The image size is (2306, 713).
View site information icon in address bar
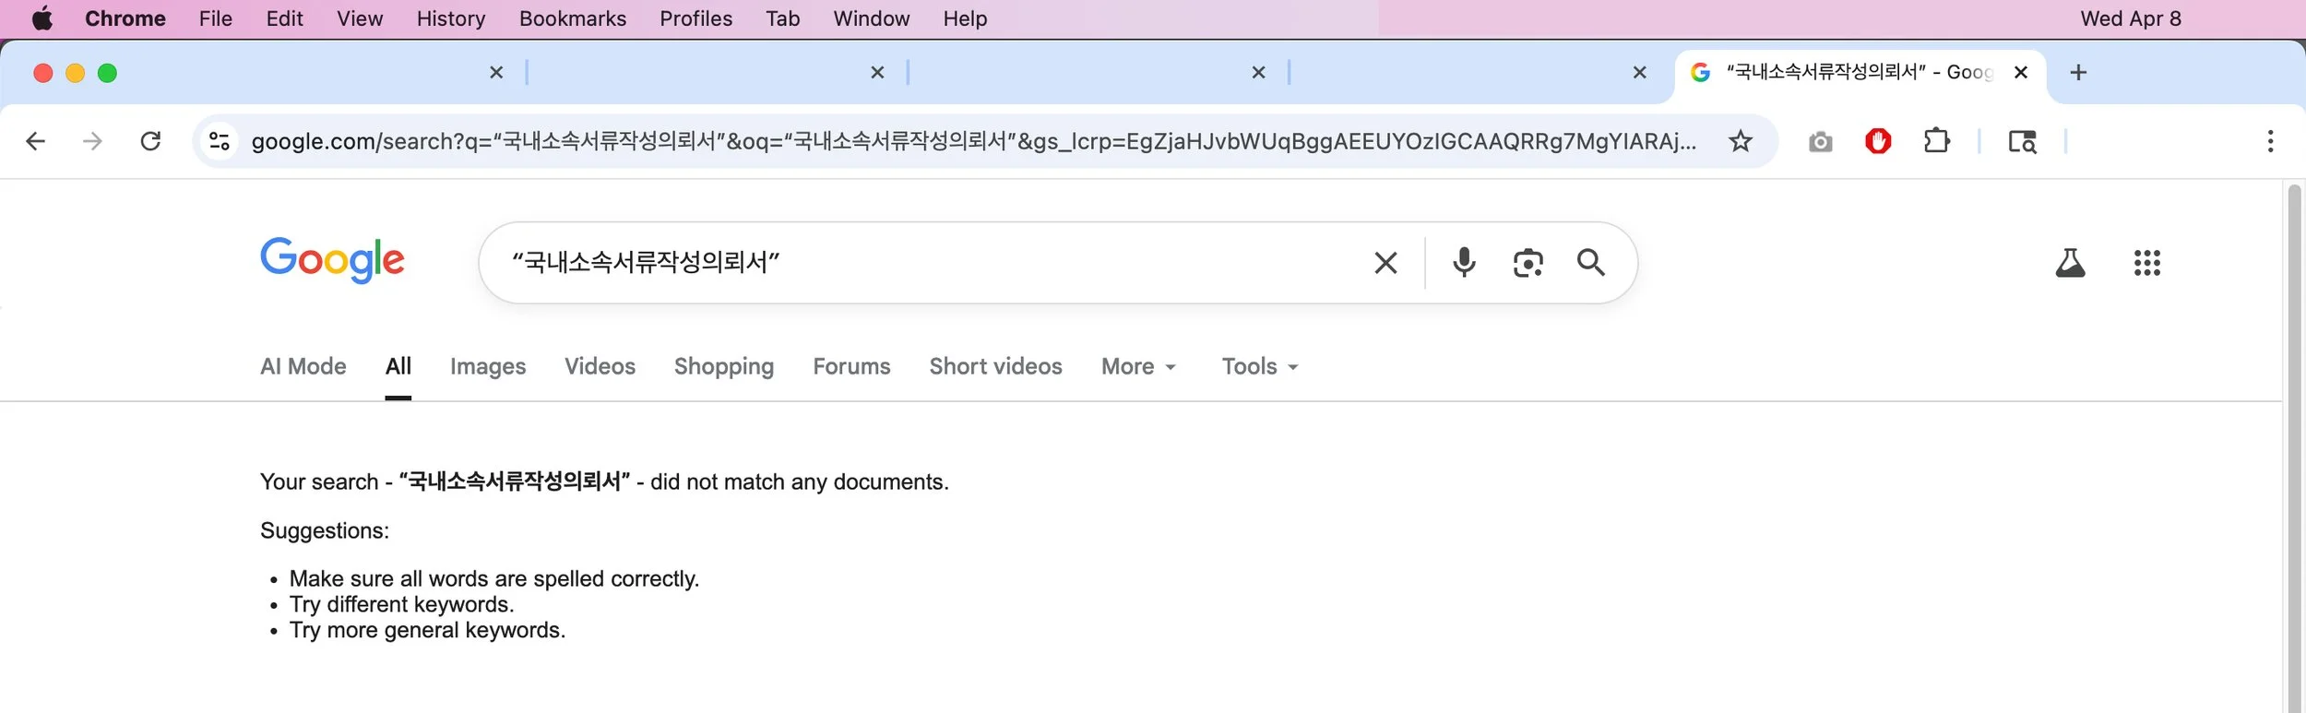(220, 141)
